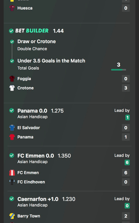Click the check mark beside Under 3.5 Goals
139x223 pixels.
coord(12,61)
